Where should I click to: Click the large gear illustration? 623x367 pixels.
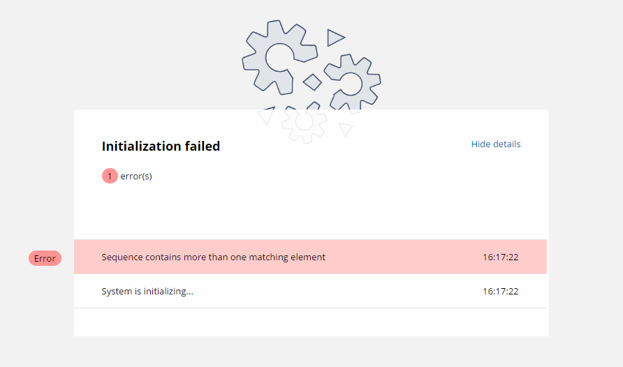click(279, 57)
